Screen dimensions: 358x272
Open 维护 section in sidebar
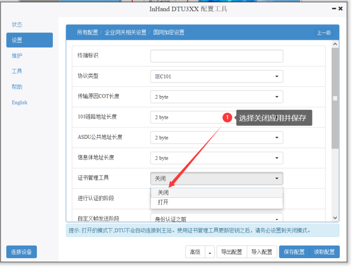tap(17, 56)
